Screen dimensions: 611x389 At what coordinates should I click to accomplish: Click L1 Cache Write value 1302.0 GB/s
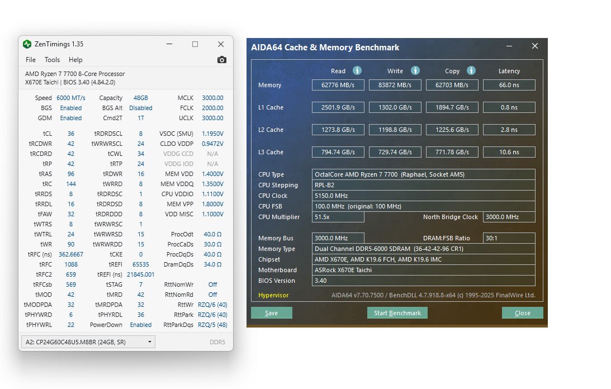[x=395, y=107]
